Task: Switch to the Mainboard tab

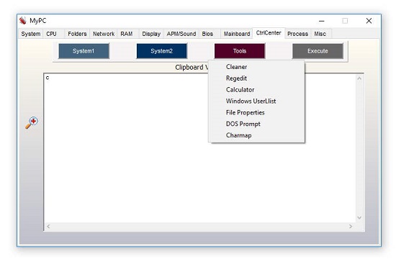Action: 237,34
